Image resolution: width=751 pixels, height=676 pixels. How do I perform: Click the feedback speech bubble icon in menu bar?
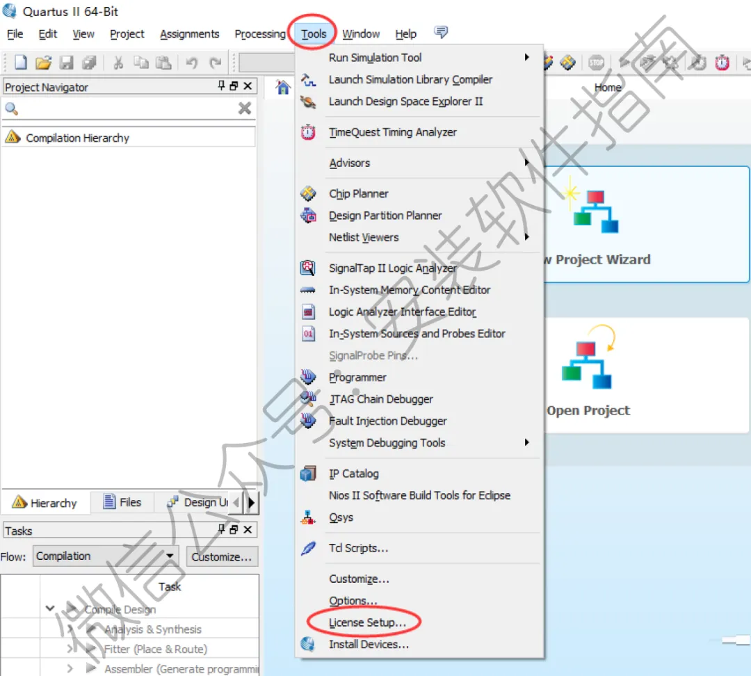click(441, 32)
